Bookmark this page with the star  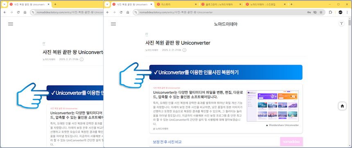click(x=321, y=12)
